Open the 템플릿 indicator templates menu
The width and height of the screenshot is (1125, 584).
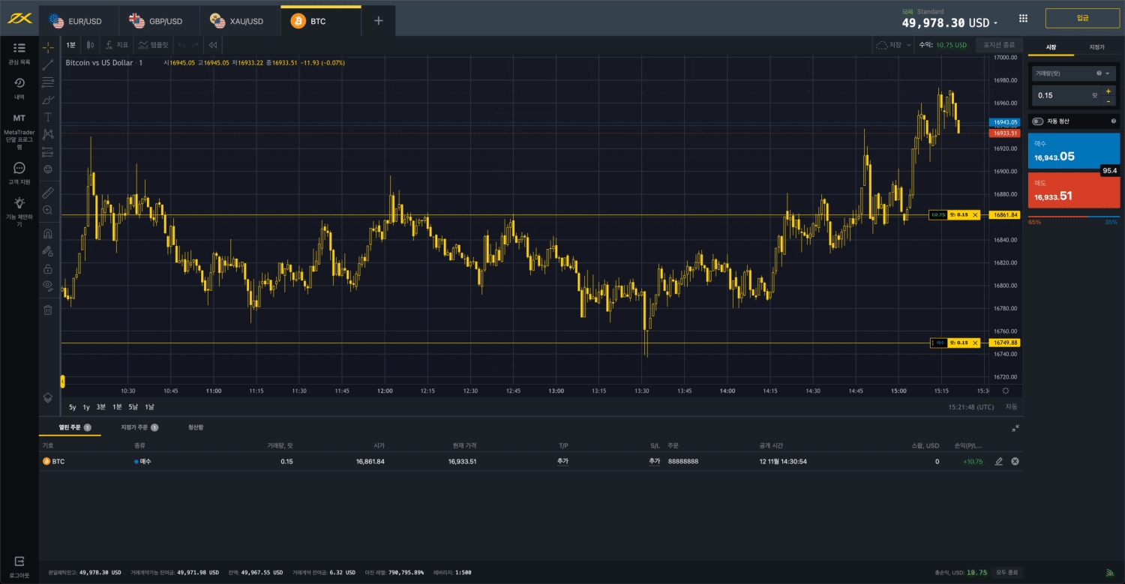(153, 45)
